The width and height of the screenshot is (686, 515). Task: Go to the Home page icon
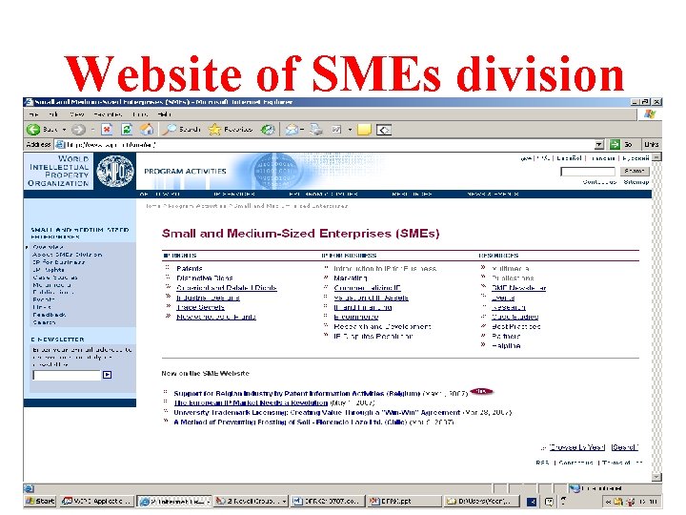point(147,129)
